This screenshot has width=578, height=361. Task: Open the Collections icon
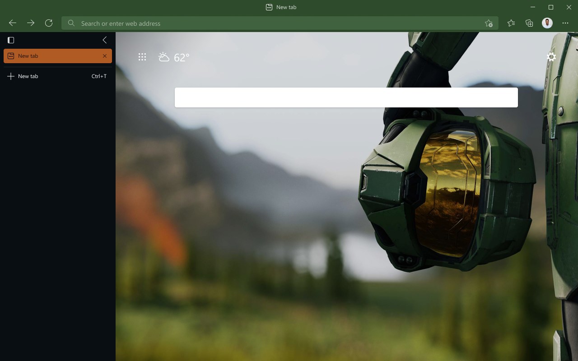529,23
